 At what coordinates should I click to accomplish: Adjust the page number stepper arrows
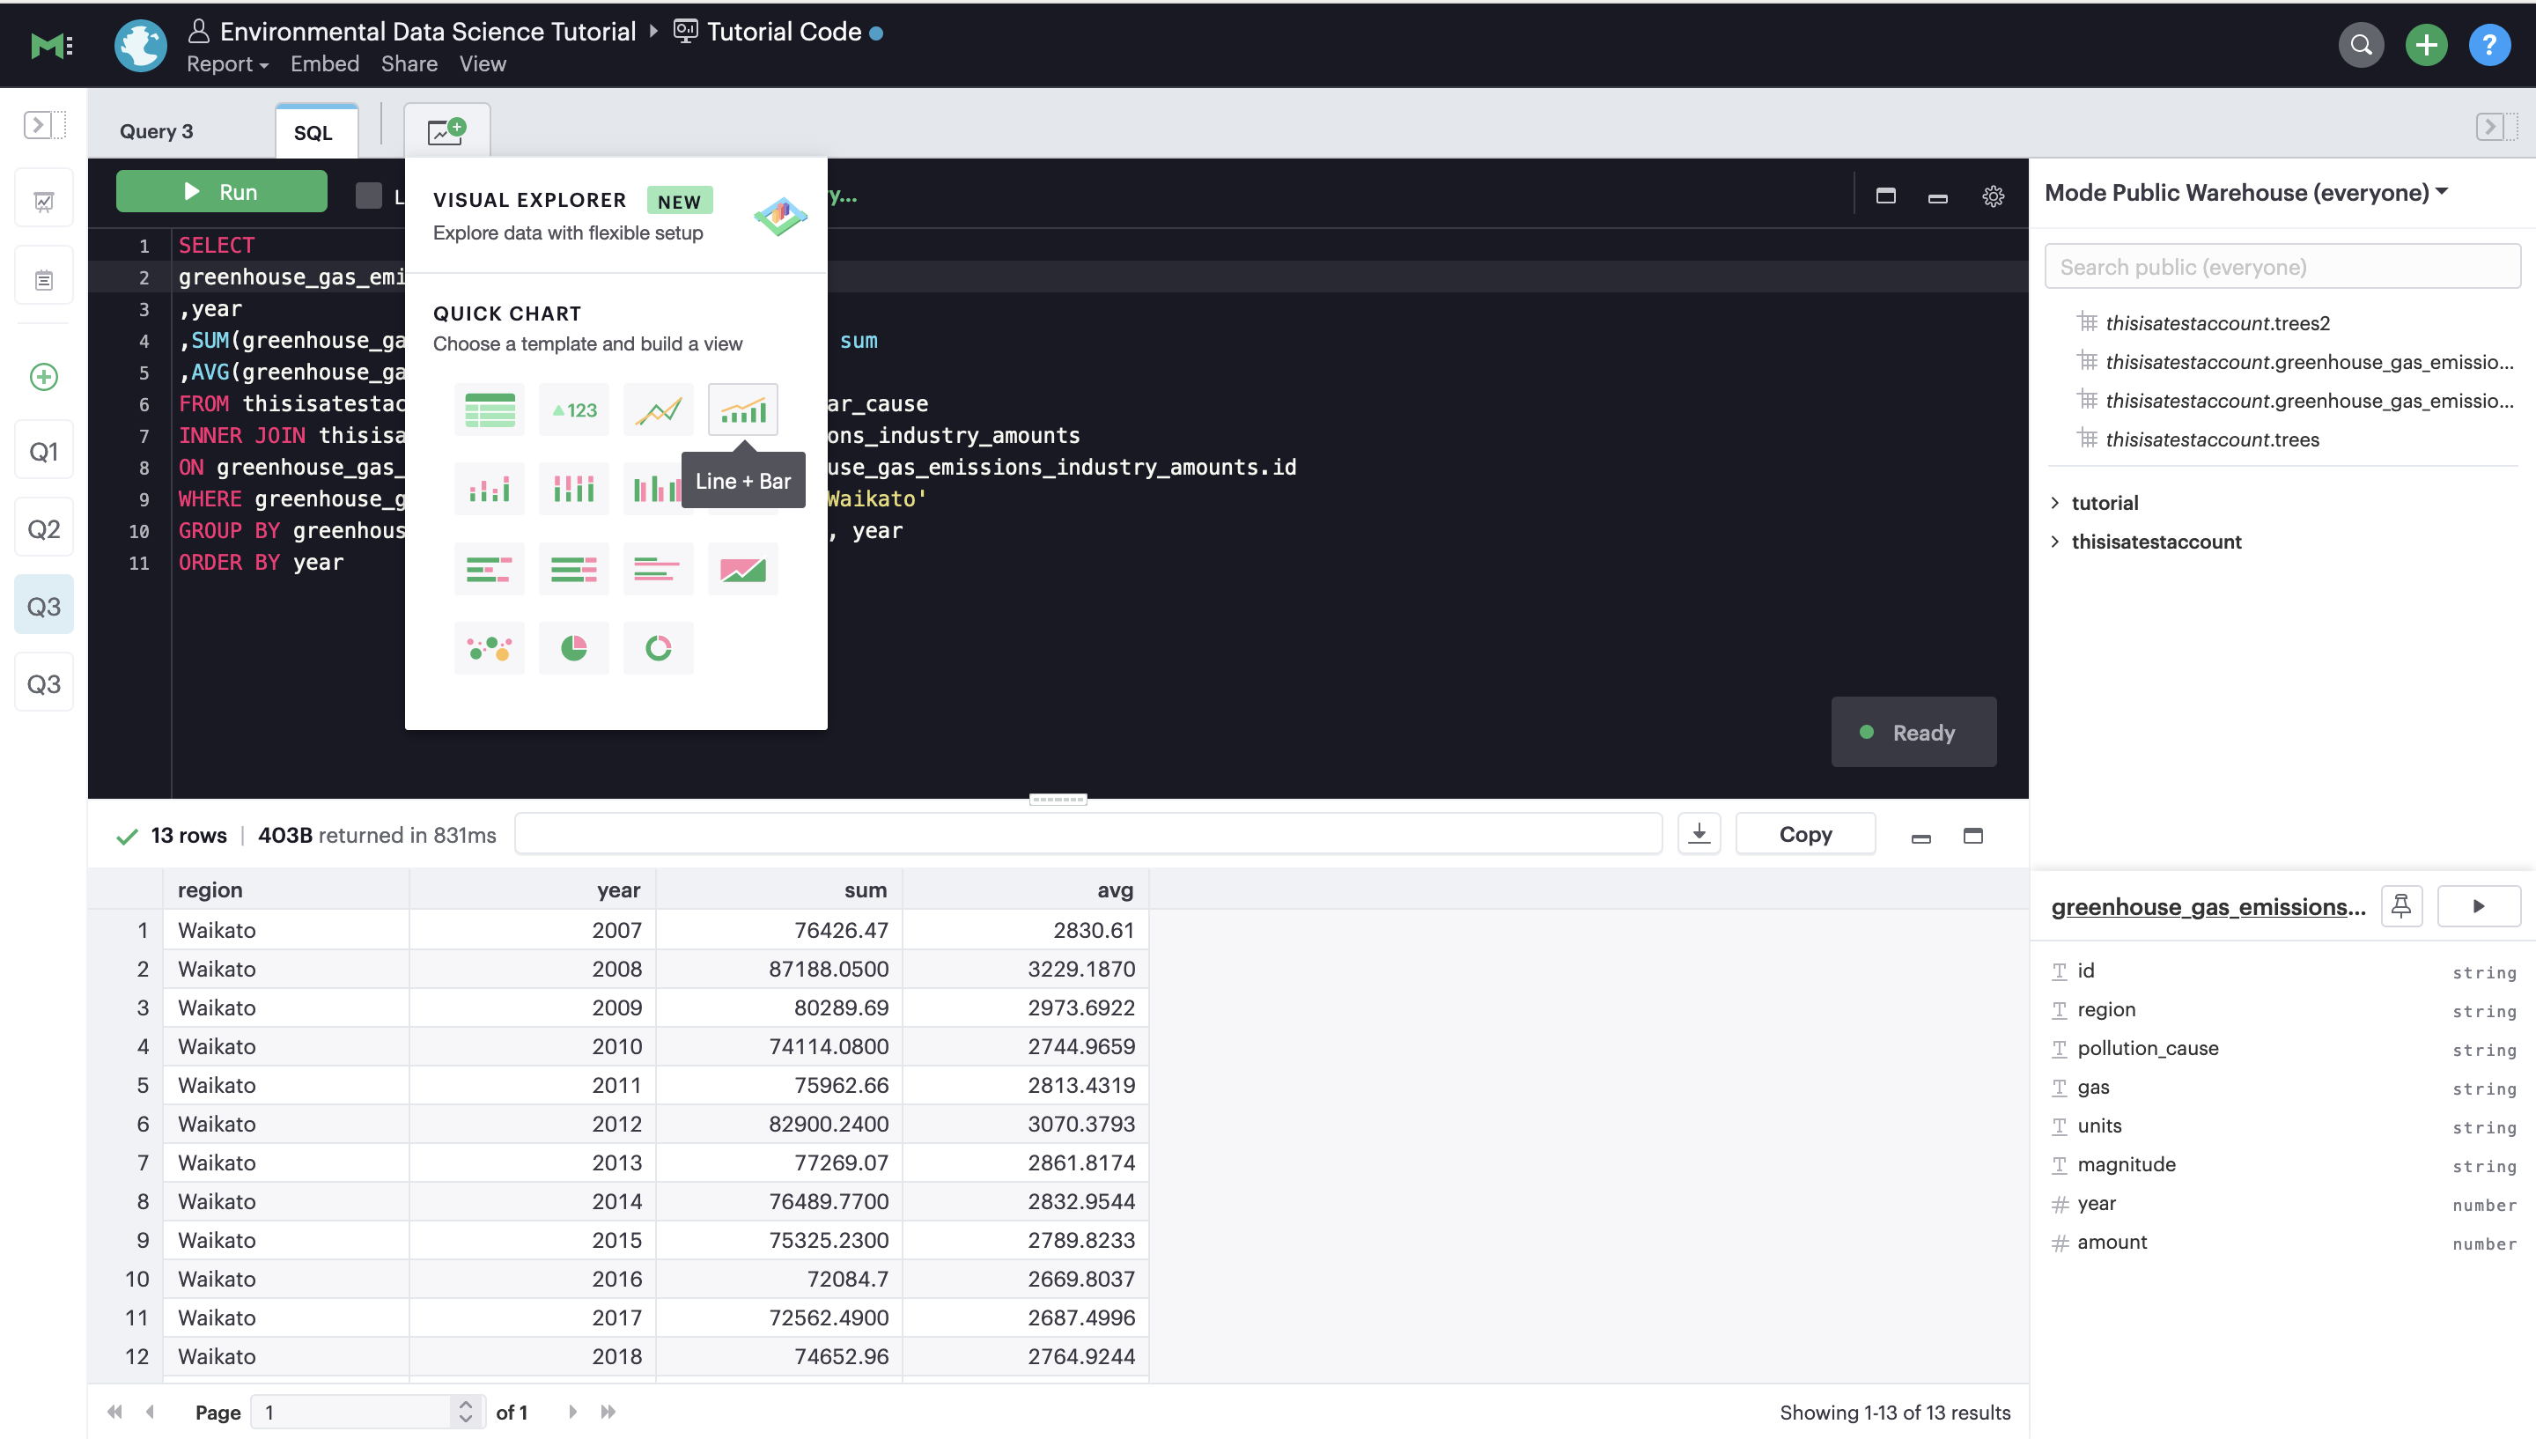(465, 1412)
